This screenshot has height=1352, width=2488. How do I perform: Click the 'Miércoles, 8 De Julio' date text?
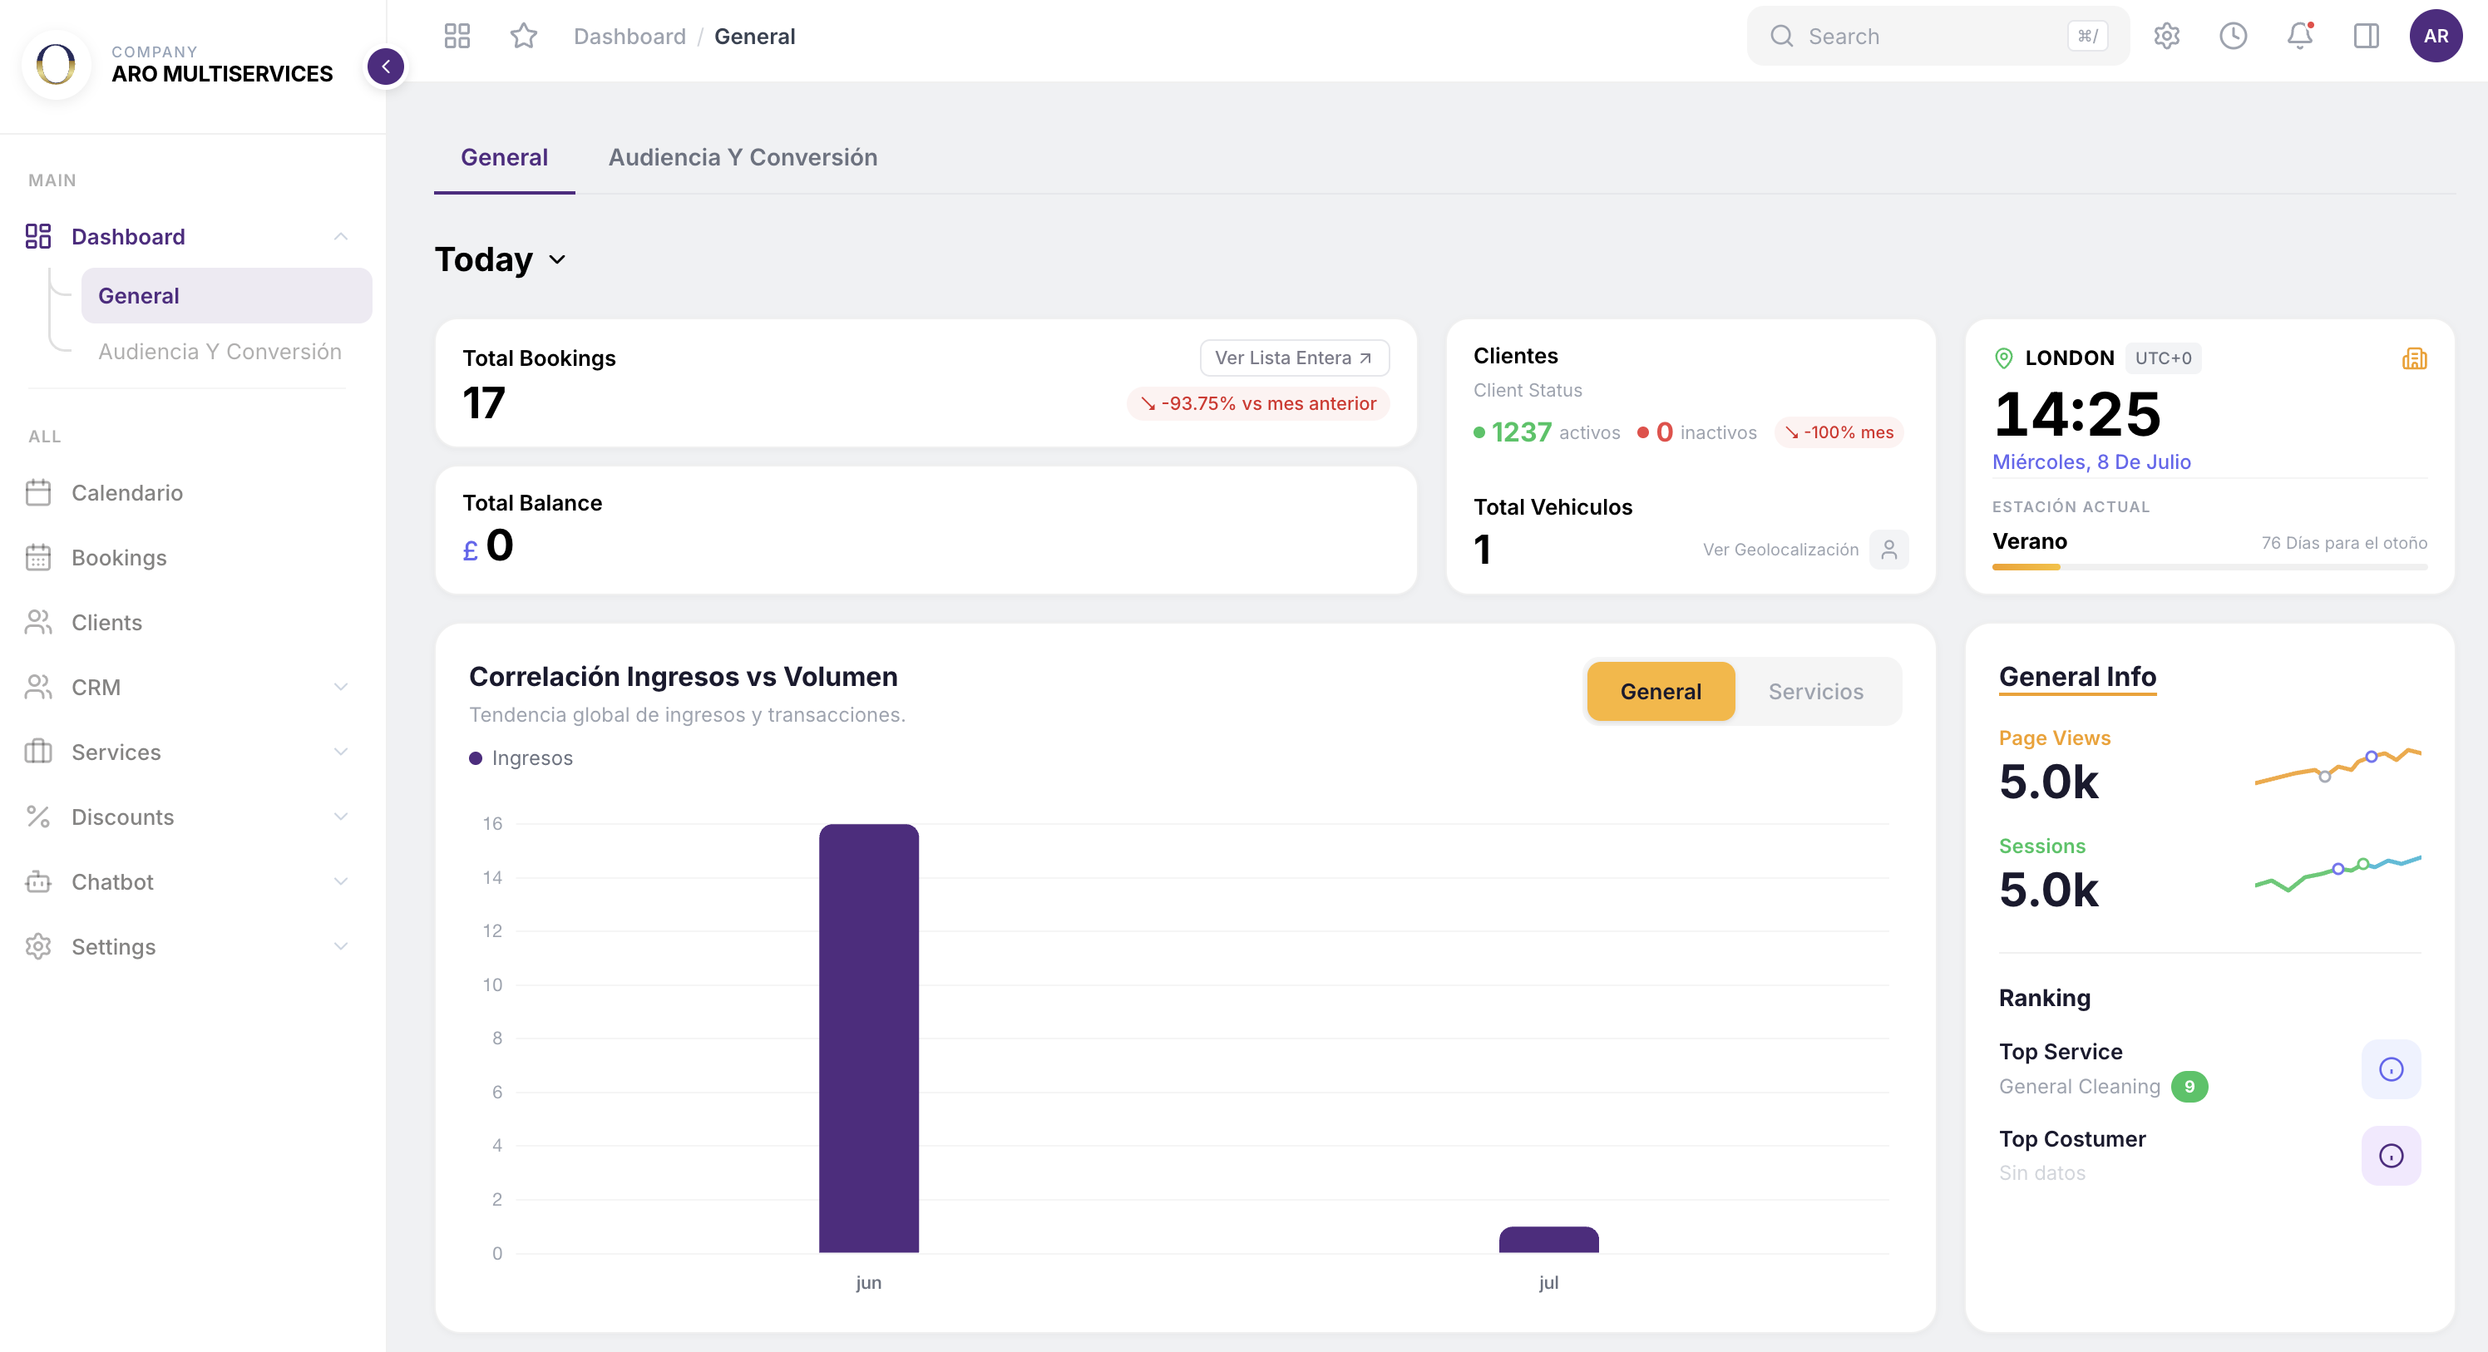pos(2091,461)
